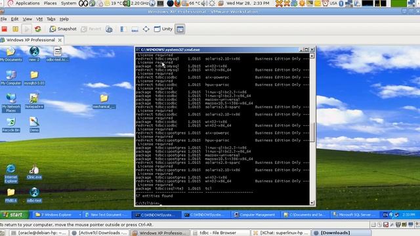Switch to Computer Management taskbar item
This screenshot has height=236, width=420.
[255, 214]
